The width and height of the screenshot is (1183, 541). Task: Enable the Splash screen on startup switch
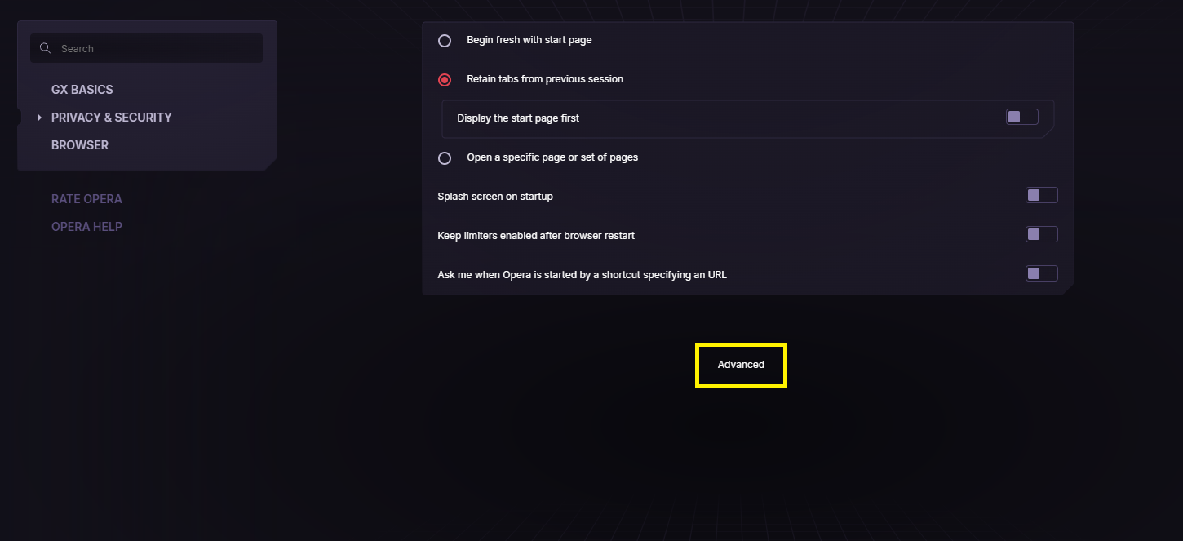[1042, 195]
